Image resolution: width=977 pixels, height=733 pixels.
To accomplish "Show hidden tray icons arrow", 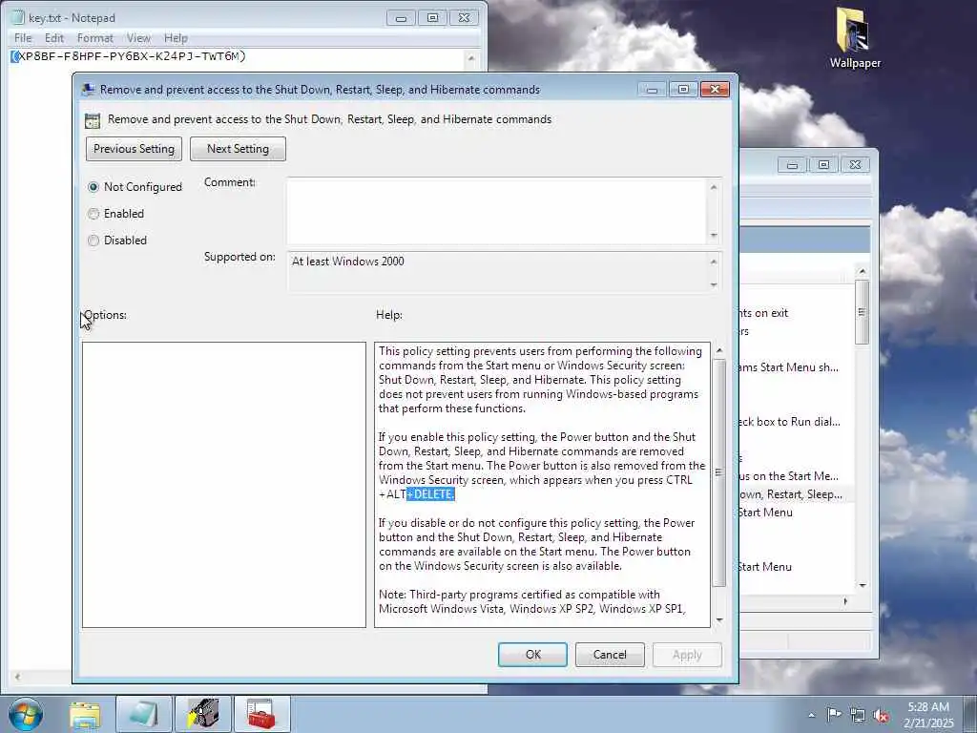I will pyautogui.click(x=811, y=715).
